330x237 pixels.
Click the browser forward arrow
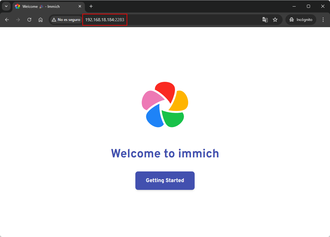click(x=18, y=20)
